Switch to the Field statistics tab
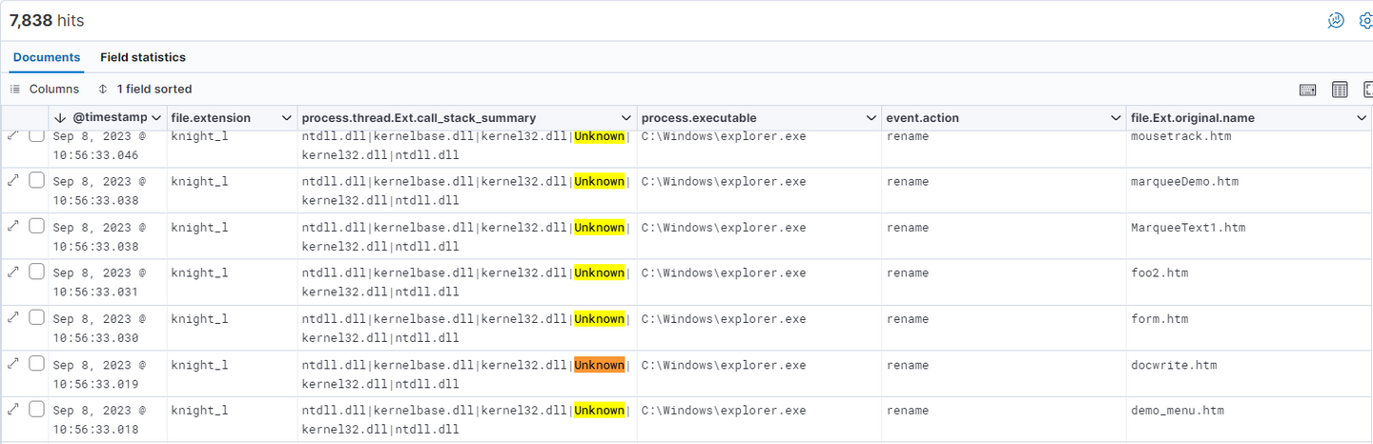 (143, 57)
